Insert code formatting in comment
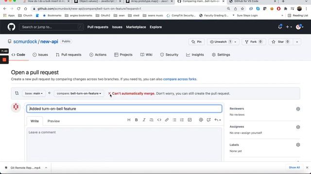Screen dimensions: 311x174 click(159, 120)
